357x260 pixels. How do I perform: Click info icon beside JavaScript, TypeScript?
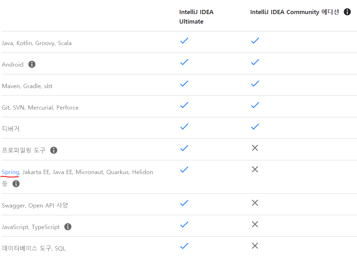coord(68,227)
